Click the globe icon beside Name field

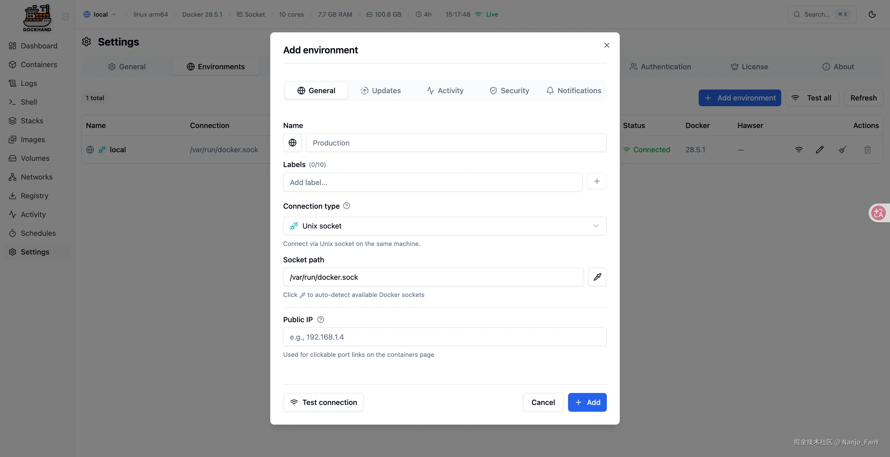tap(292, 143)
